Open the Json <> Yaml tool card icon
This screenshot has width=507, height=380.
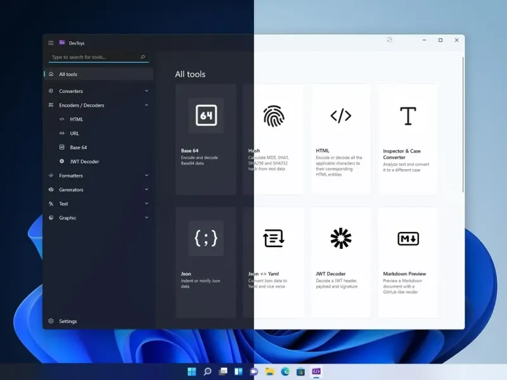(274, 239)
